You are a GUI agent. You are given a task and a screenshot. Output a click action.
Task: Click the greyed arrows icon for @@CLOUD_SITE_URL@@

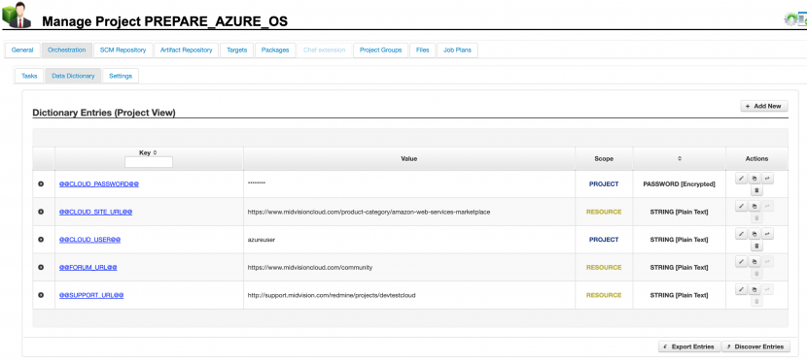pyautogui.click(x=767, y=206)
